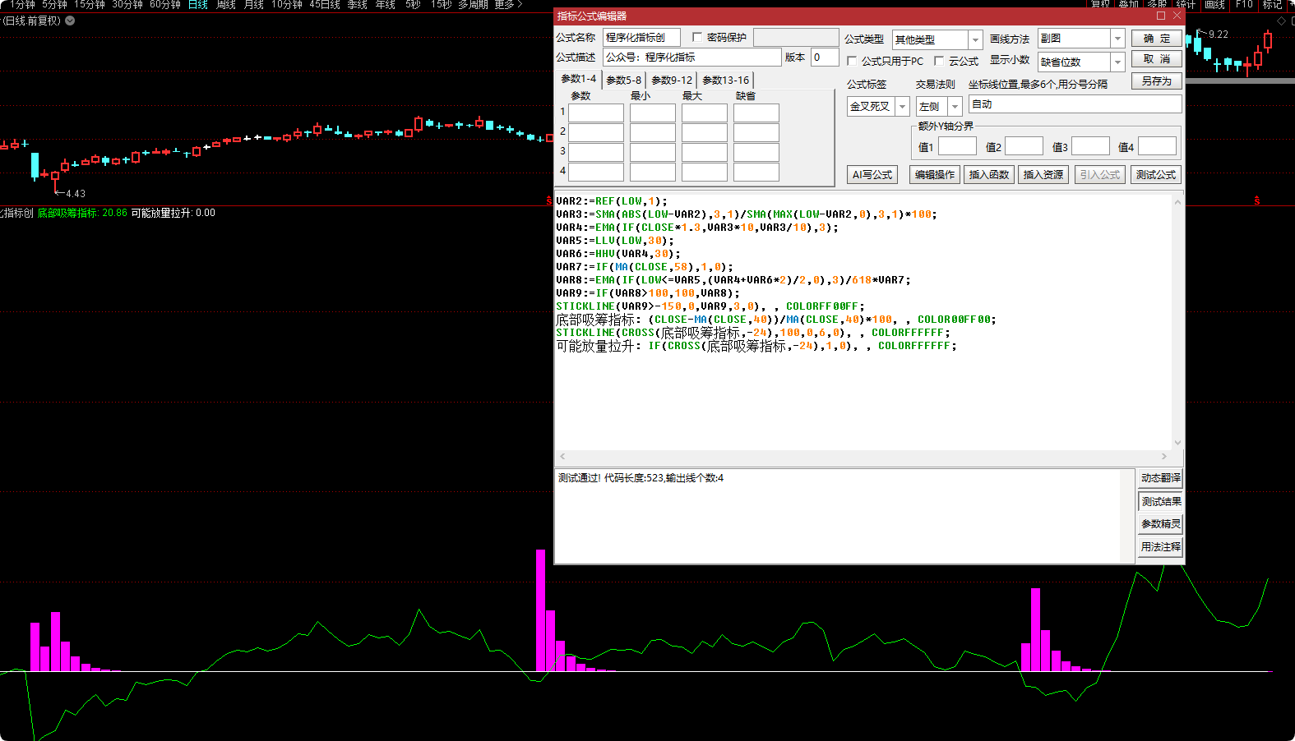Image resolution: width=1295 pixels, height=741 pixels.
Task: Check the 云公式 option
Action: tap(939, 62)
